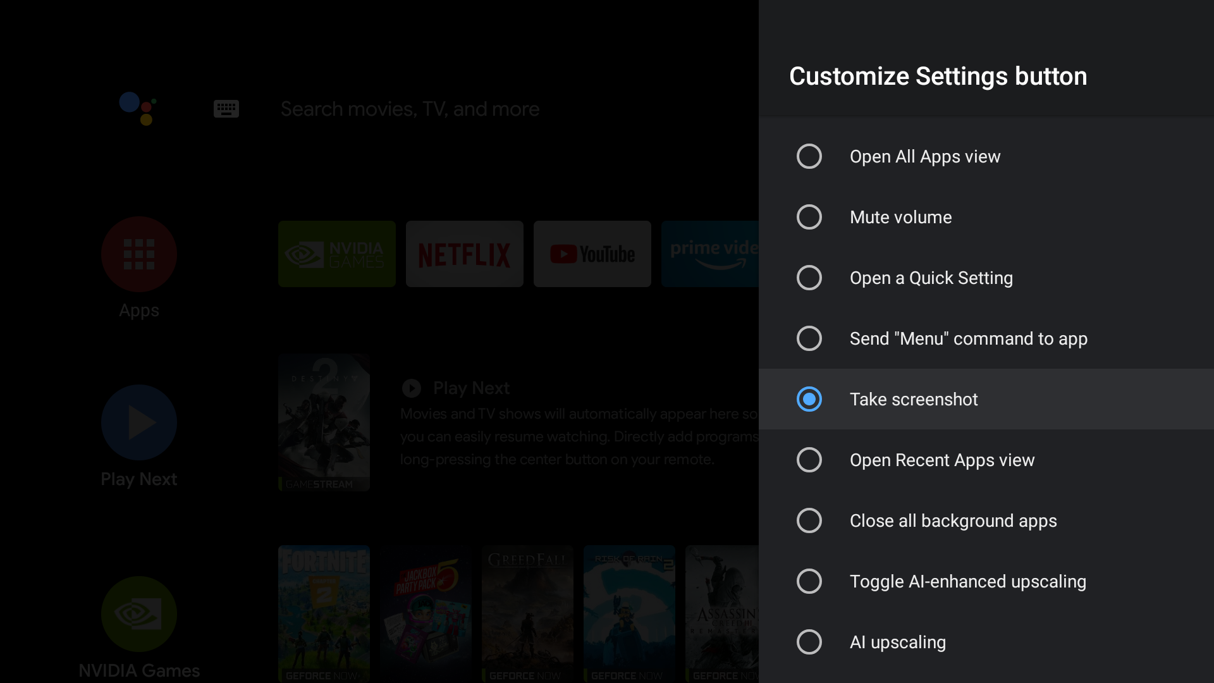Enable AI upscaling setting
Viewport: 1214px width, 683px height.
tap(808, 641)
